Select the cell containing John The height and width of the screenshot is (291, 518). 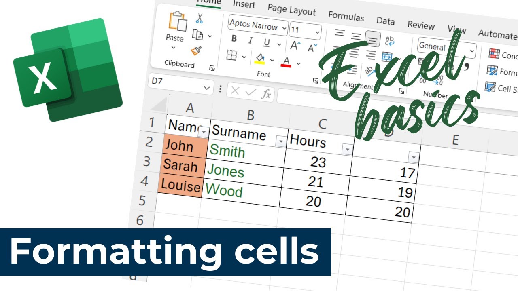[x=185, y=146]
